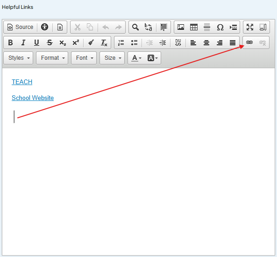Click the Increase Indent icon
Screen dimensions: 277x257
(x=163, y=43)
